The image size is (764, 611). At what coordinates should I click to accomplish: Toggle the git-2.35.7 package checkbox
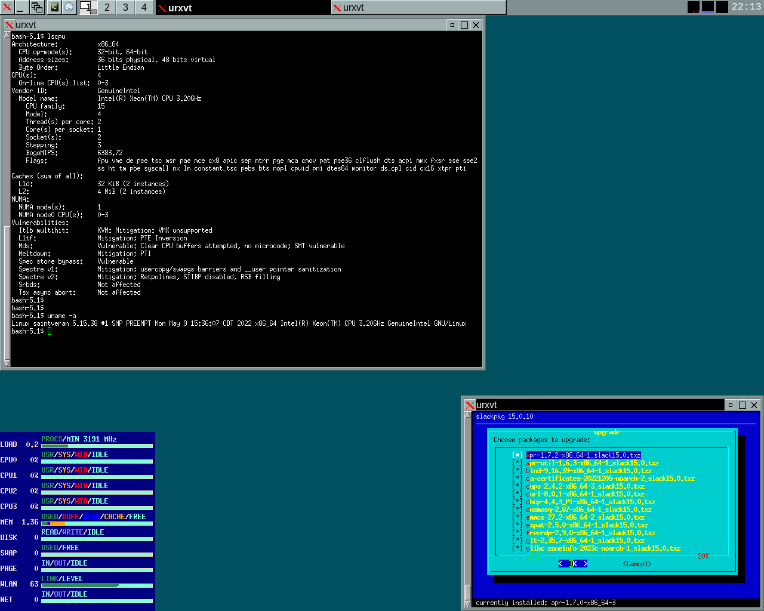[x=517, y=541]
